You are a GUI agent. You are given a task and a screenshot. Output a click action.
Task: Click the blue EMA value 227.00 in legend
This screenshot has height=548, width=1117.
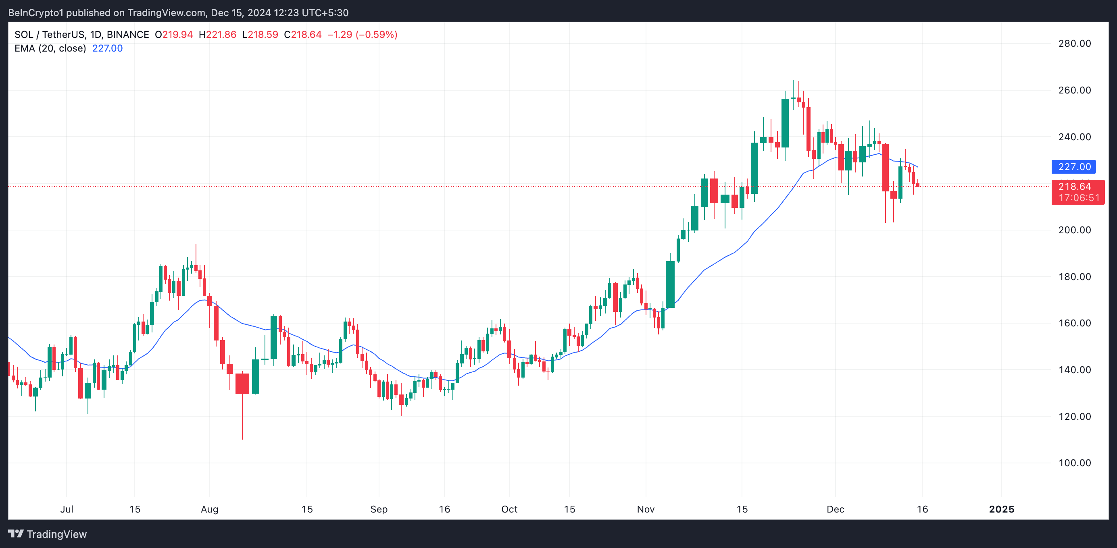click(108, 48)
